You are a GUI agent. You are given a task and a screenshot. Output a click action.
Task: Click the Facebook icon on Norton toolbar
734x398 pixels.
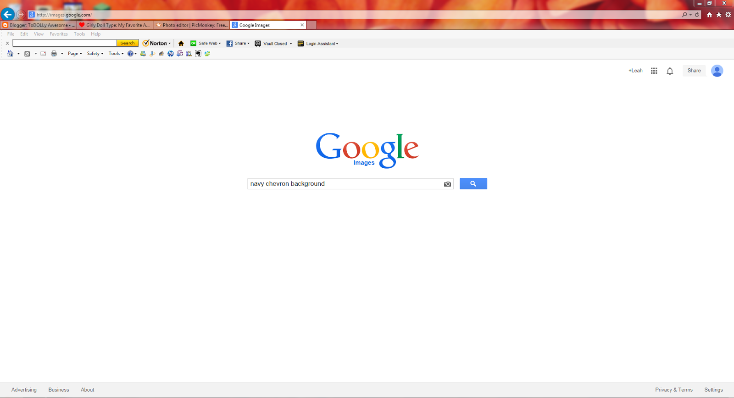click(x=229, y=44)
